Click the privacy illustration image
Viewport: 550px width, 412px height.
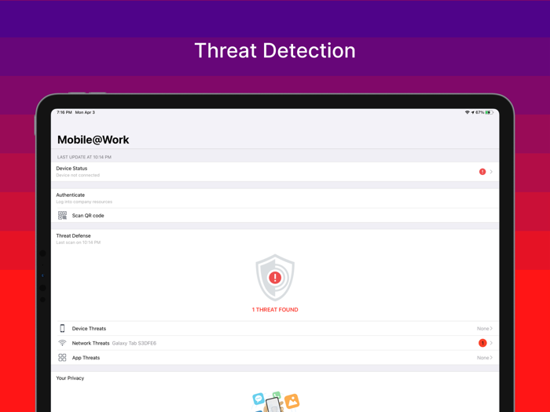(x=276, y=402)
